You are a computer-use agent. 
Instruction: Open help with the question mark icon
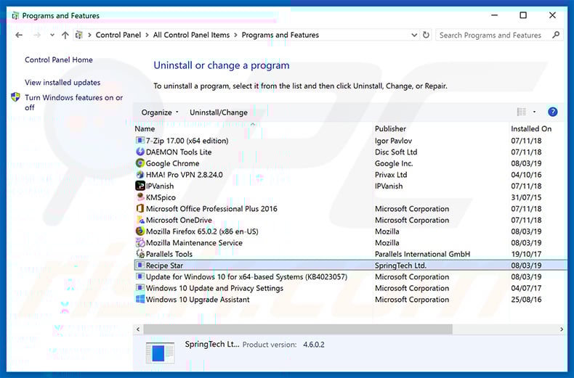pyautogui.click(x=552, y=112)
